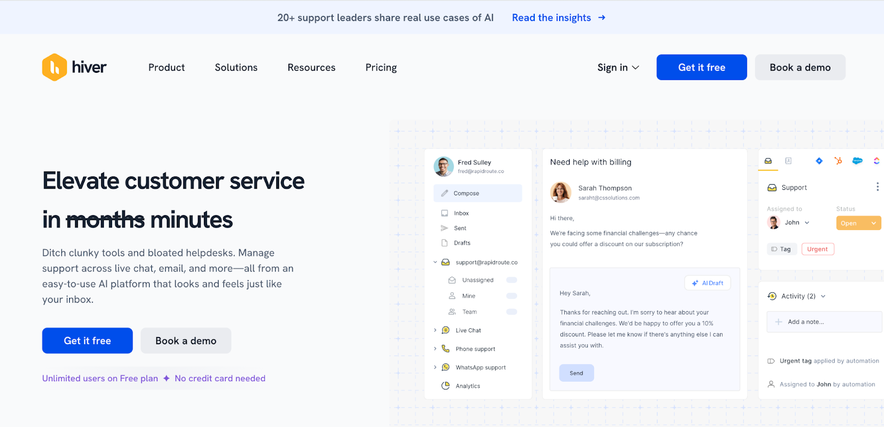Click the inbox tab icon in right panel

(768, 161)
